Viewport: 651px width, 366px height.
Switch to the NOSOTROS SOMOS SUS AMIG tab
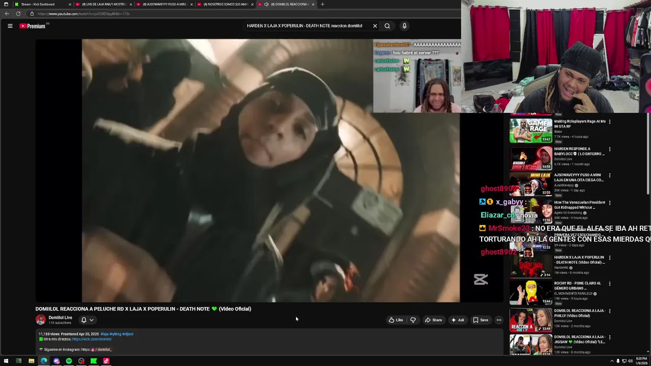(x=225, y=4)
